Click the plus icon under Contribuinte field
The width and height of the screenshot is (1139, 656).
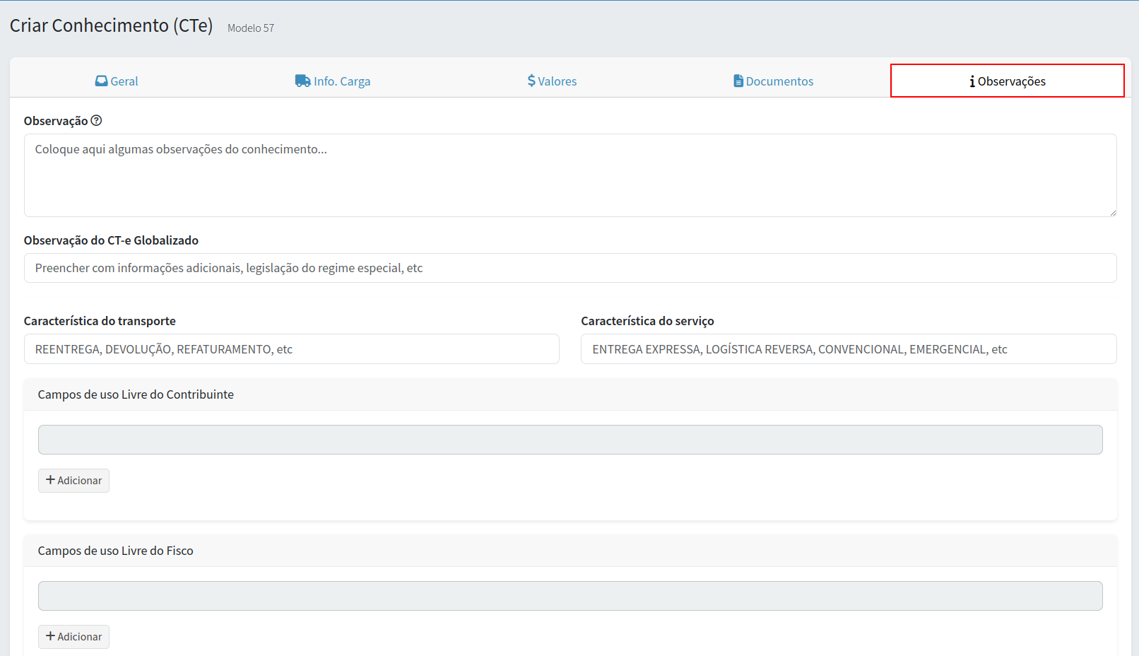(50, 480)
